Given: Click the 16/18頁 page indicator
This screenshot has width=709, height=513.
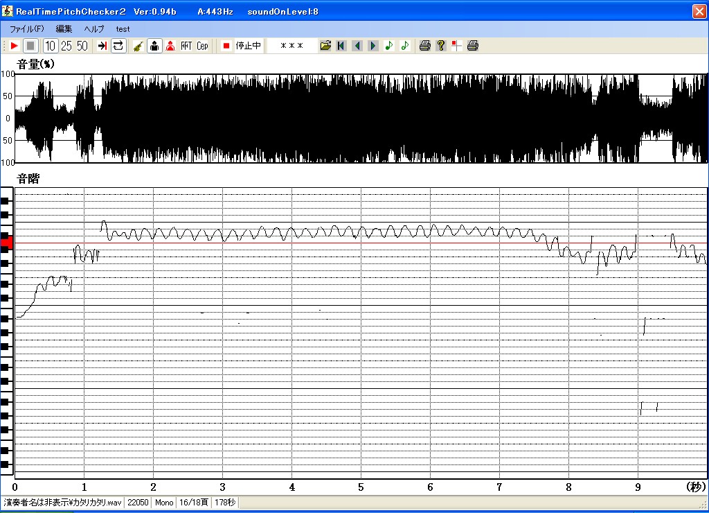Looking at the screenshot, I should (194, 503).
